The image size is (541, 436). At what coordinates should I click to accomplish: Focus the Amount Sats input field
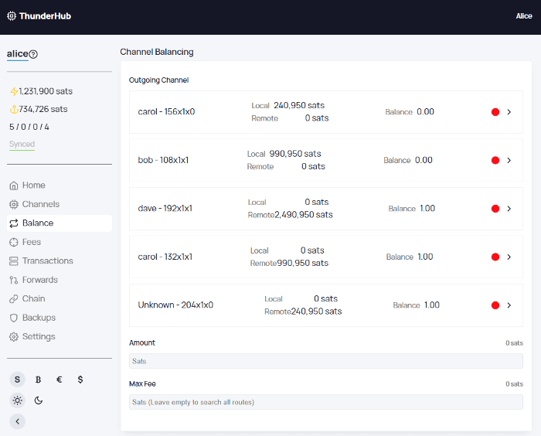[326, 361]
